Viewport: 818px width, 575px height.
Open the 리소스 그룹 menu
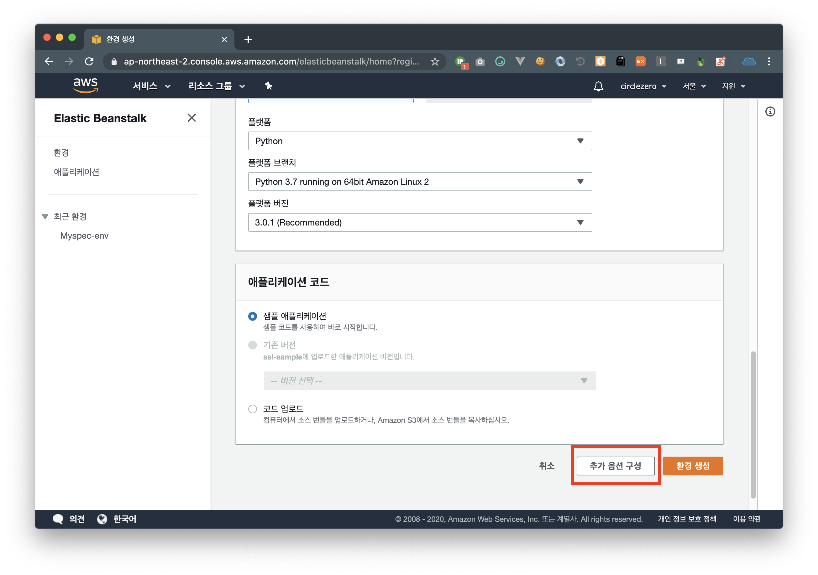(x=216, y=86)
